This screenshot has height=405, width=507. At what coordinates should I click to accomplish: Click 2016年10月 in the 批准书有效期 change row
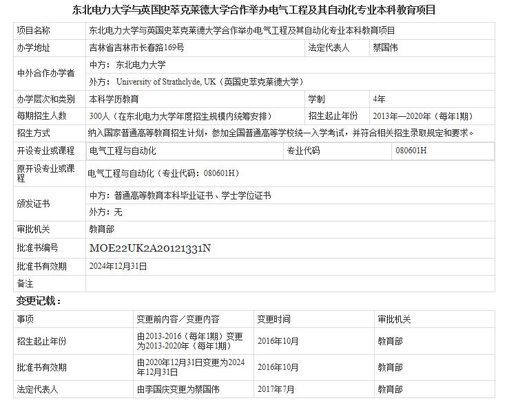pyautogui.click(x=278, y=368)
